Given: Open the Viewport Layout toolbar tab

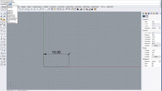Looking at the screenshot, I should click(37, 7).
